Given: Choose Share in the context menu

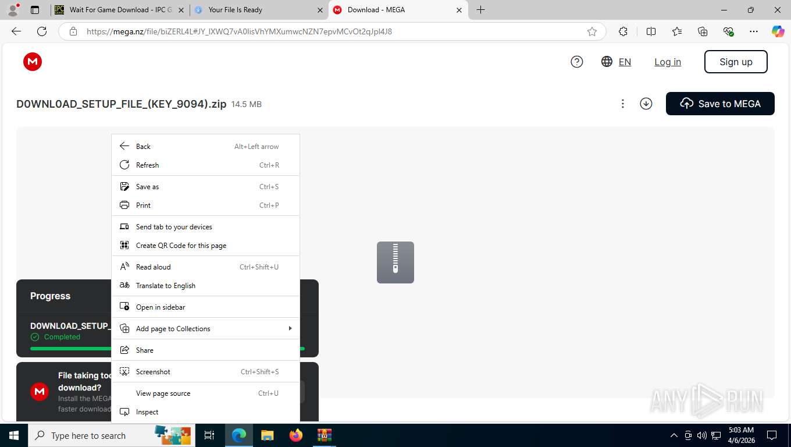Looking at the screenshot, I should coord(205,350).
